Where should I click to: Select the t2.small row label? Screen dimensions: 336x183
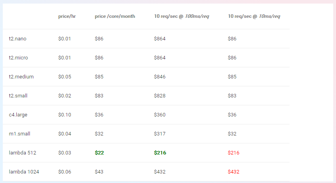(x=18, y=96)
